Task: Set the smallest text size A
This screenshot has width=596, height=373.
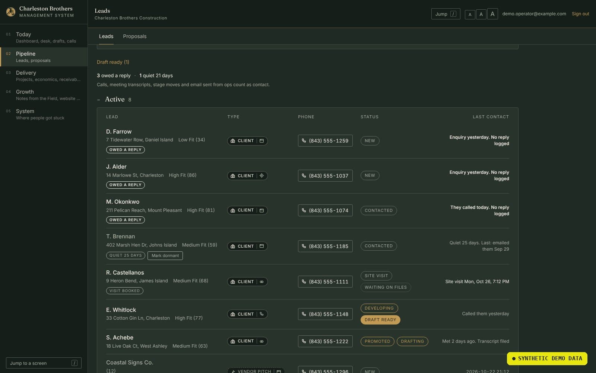Action: [x=470, y=14]
